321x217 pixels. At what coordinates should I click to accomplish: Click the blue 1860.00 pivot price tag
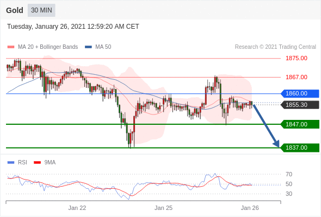300,93
